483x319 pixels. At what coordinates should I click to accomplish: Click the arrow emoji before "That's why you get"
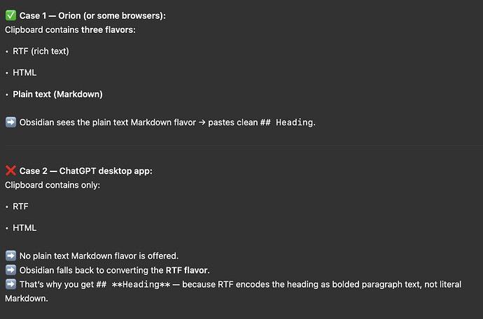(x=10, y=284)
